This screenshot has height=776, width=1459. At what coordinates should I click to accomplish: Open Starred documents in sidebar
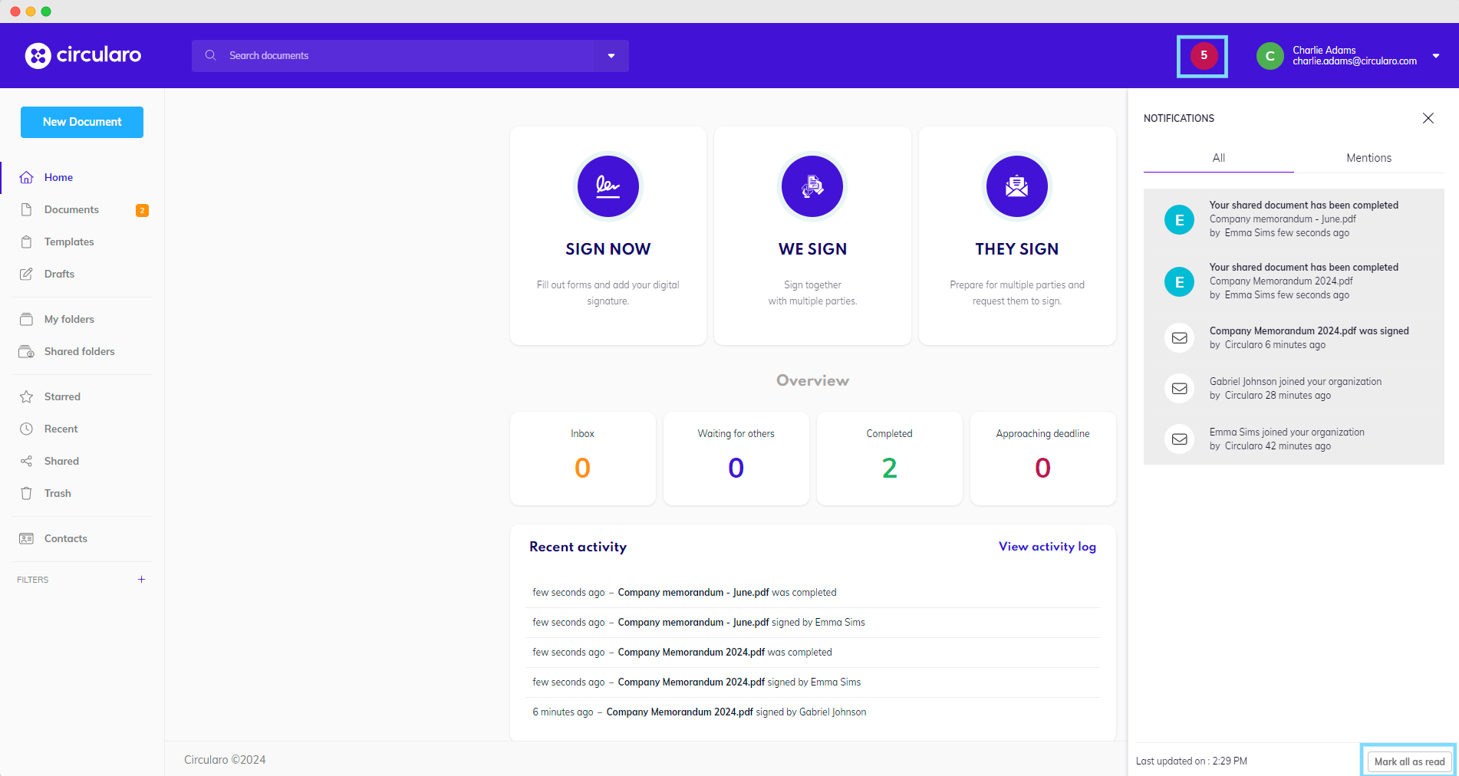(62, 396)
